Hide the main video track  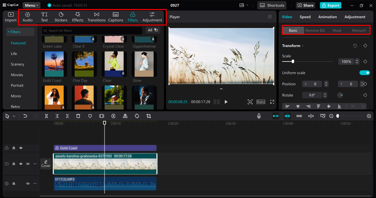(x=21, y=164)
